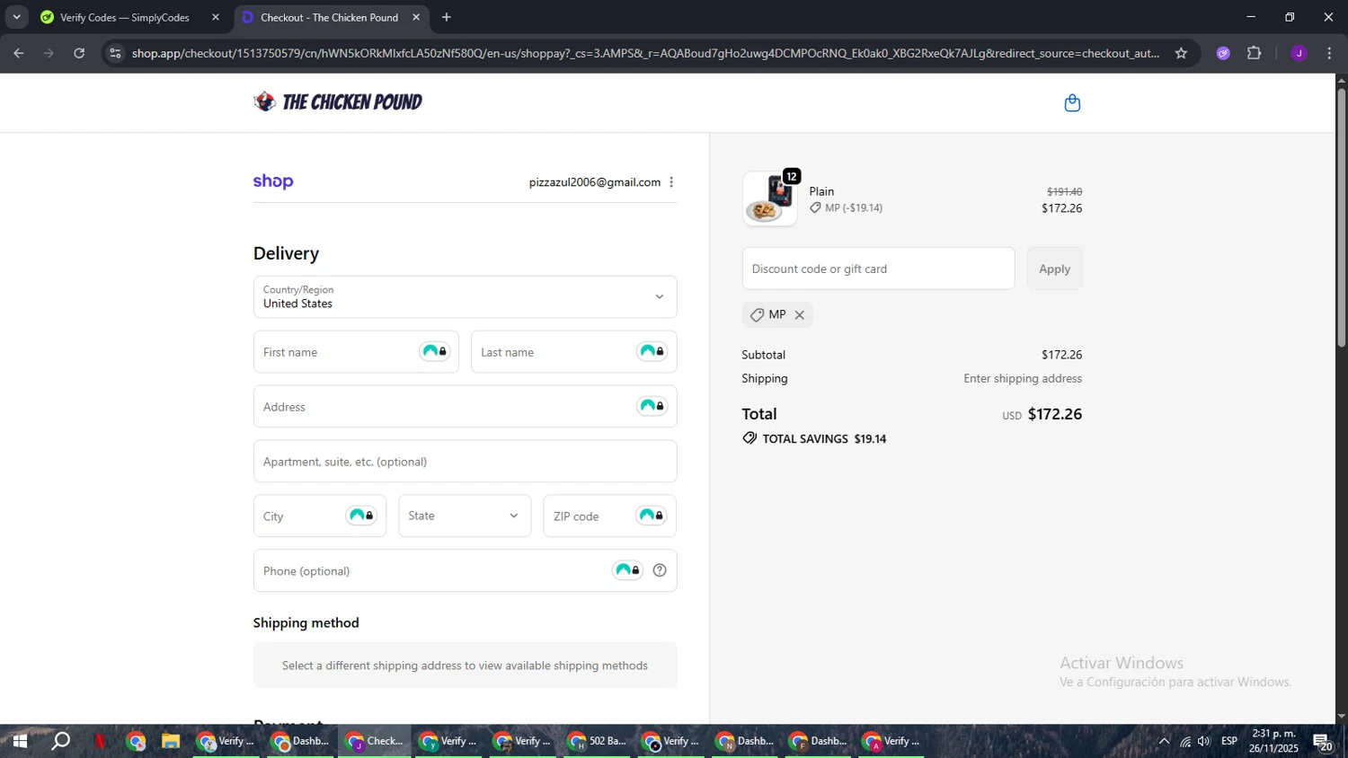Show hidden system tray icons

1164,741
